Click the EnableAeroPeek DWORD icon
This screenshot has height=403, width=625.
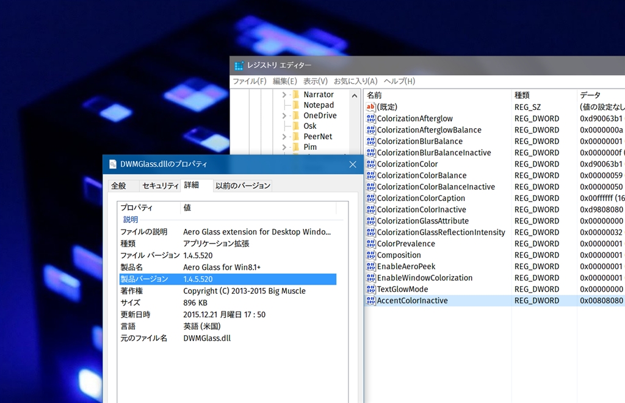pos(370,266)
